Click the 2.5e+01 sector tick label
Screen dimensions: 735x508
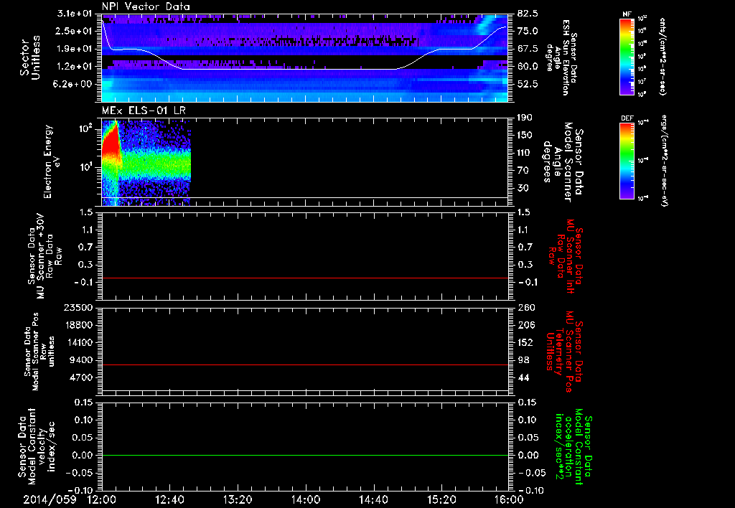pyautogui.click(x=75, y=31)
